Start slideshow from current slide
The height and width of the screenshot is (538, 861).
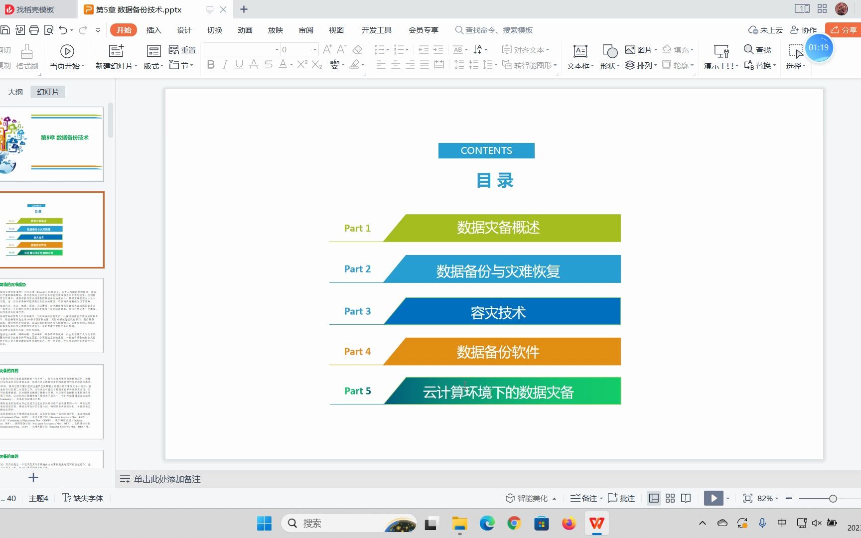tap(67, 51)
